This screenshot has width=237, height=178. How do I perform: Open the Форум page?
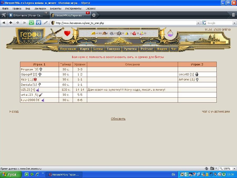pyautogui.click(x=162, y=49)
